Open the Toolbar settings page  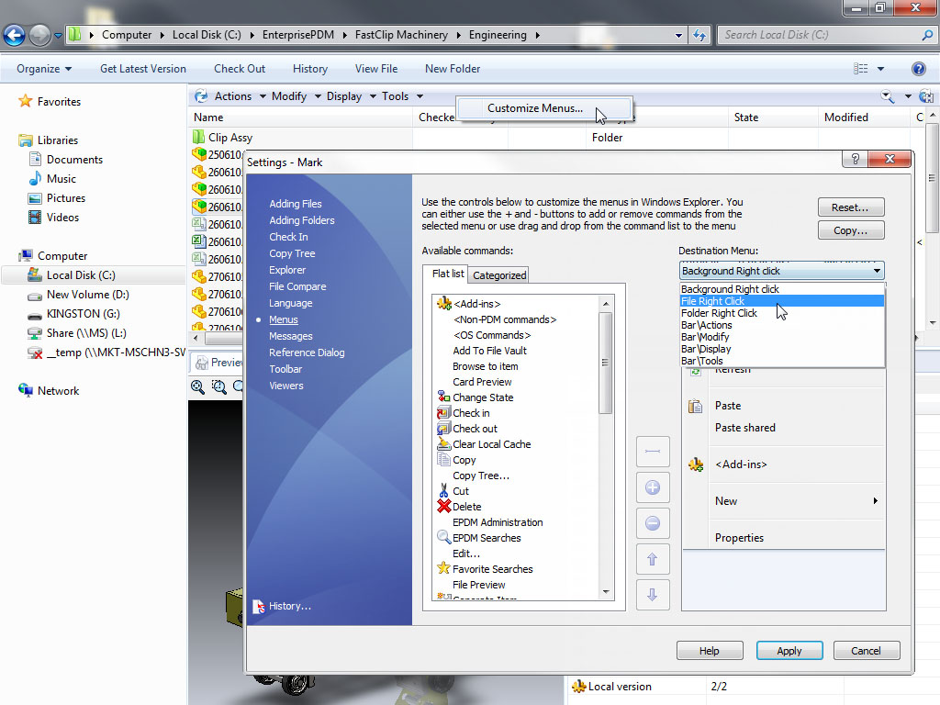coord(285,369)
